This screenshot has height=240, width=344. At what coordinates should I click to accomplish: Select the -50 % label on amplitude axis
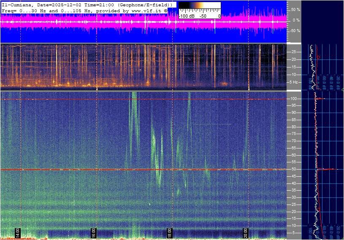[x=295, y=31]
